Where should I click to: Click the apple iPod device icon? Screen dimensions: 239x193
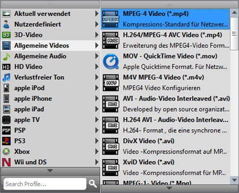click(x=6, y=88)
